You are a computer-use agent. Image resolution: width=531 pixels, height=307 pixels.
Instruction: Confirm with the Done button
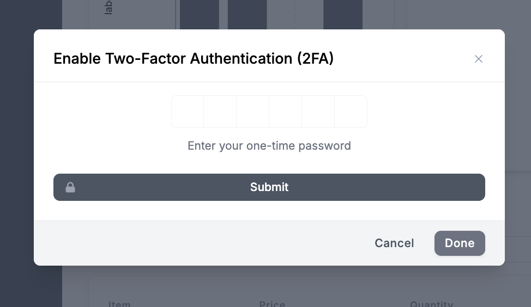coord(460,243)
